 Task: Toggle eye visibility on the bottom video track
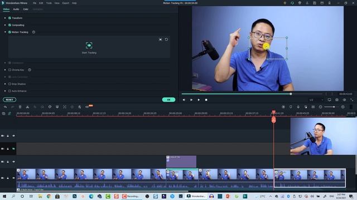[x=13, y=178]
